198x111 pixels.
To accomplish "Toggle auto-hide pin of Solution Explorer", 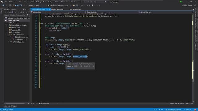I will (26, 10).
